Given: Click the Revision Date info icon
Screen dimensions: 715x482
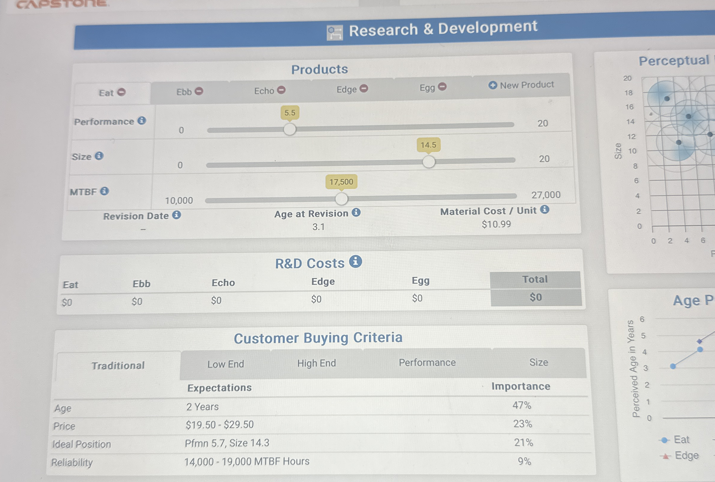Looking at the screenshot, I should (x=177, y=215).
